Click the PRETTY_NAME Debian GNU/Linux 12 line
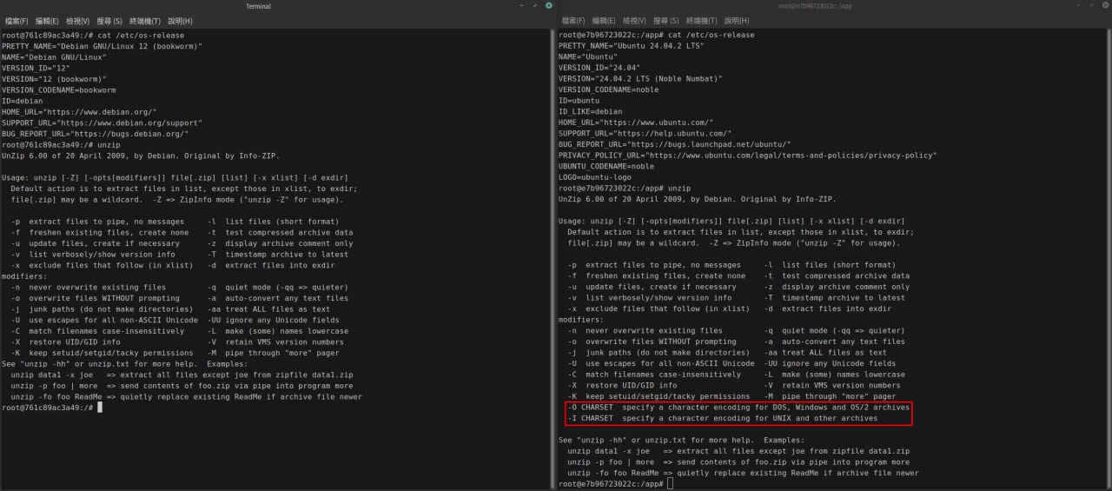Screen dimensions: 1112x491 click(x=103, y=46)
